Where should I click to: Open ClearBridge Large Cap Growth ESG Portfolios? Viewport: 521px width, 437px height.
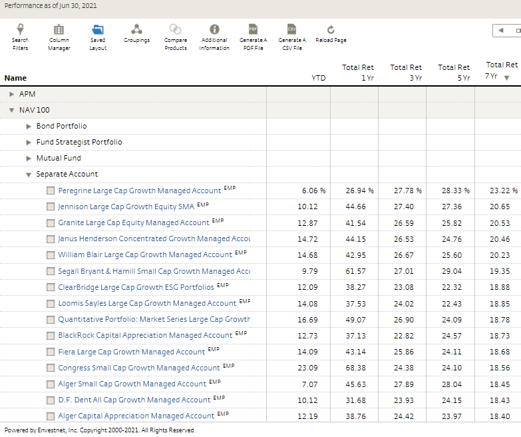coord(136,287)
